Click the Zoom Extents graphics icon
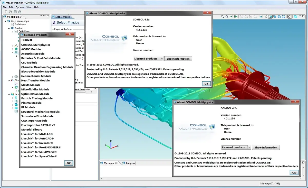308x188 pixels. pos(236,17)
